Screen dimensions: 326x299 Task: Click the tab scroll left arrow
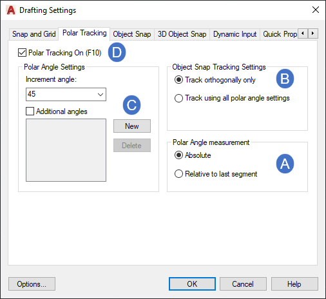tap(303, 34)
